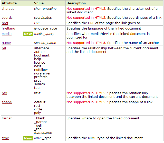
Task: Click the framename target value
Action: pos(43,133)
